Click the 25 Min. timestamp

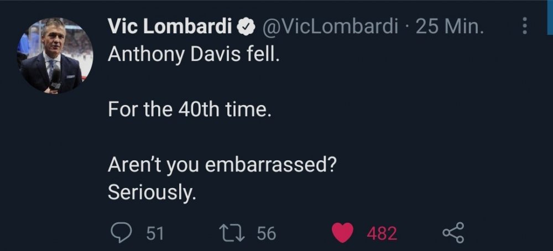tap(450, 27)
